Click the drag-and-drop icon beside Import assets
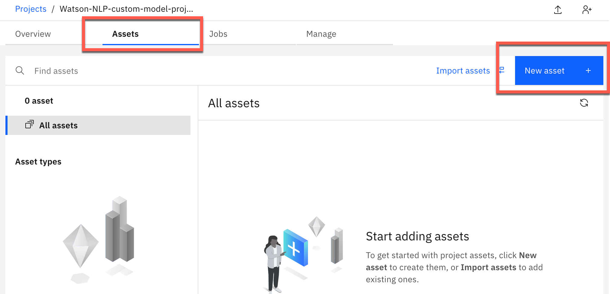This screenshot has height=294, width=610. [502, 70]
